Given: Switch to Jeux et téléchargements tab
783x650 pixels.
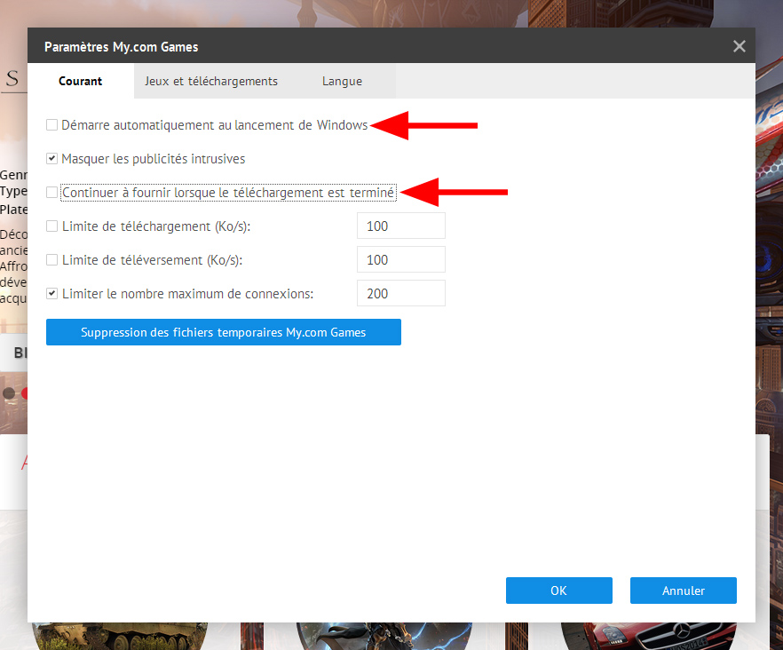Looking at the screenshot, I should coord(211,81).
